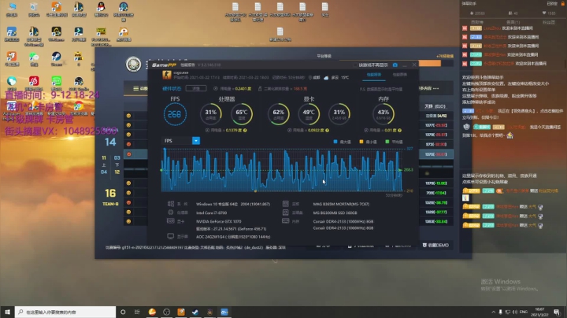Click the processor 31% usage gauge
Viewport: 567px width, 318px height.
pyautogui.click(x=211, y=114)
